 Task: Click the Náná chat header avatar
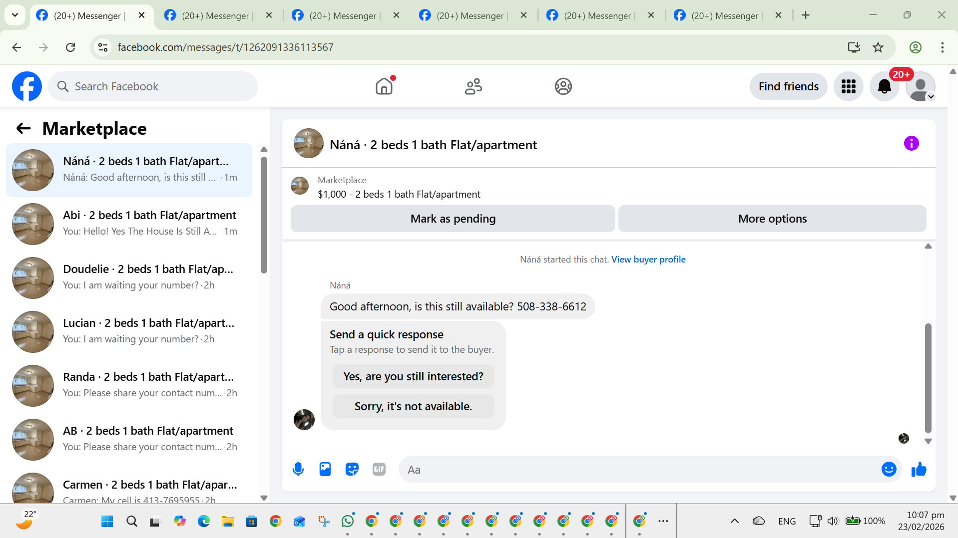coord(308,144)
